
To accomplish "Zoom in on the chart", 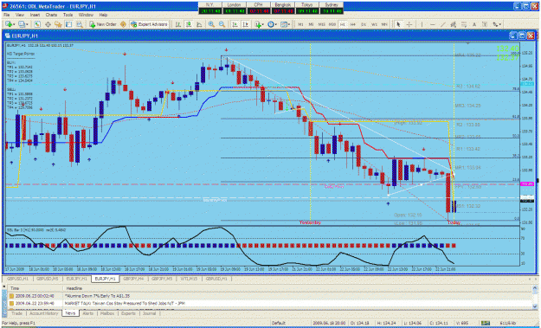I will pos(211,24).
